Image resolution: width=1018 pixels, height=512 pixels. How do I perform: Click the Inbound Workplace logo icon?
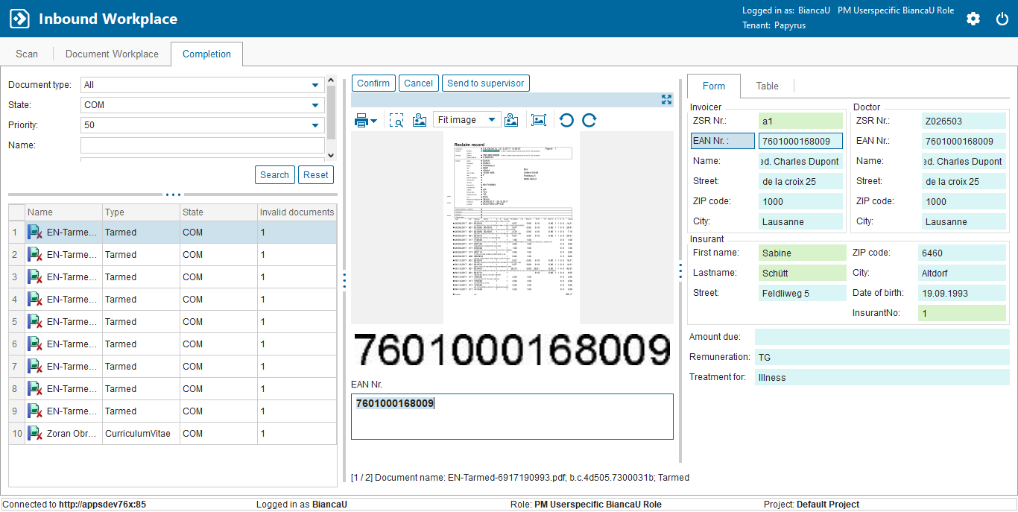click(x=19, y=19)
